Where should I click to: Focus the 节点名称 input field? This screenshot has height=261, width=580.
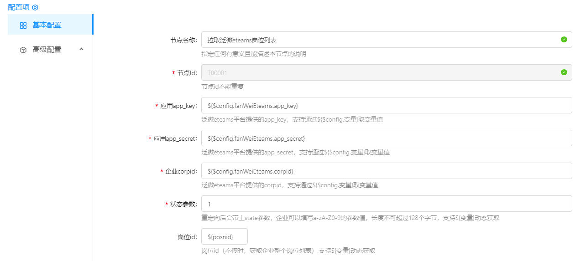coord(379,40)
